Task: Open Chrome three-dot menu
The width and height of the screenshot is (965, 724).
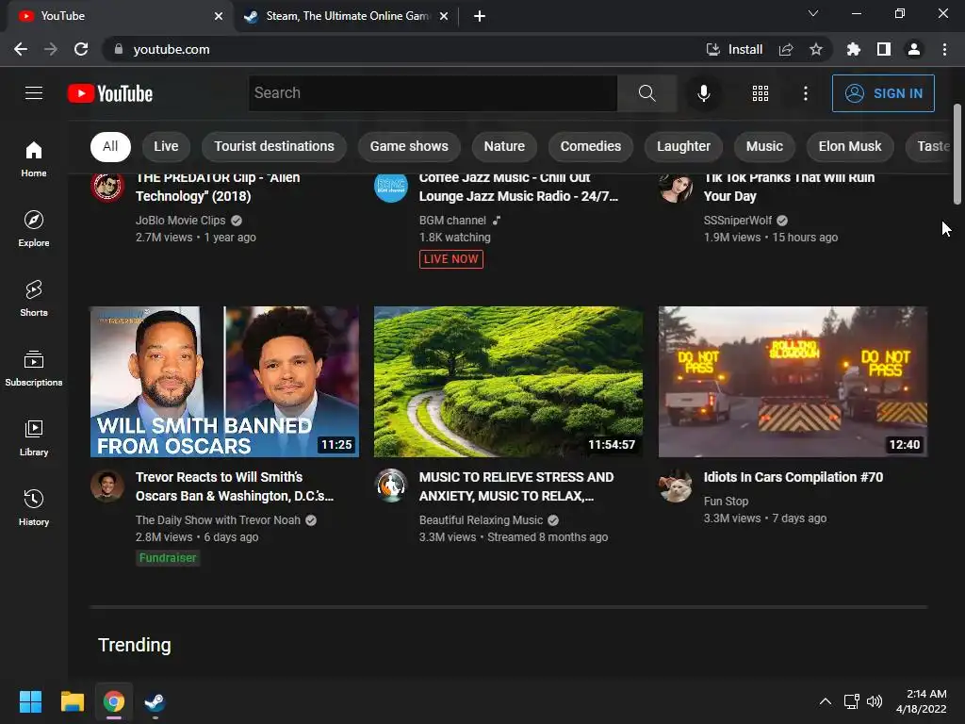Action: point(944,49)
